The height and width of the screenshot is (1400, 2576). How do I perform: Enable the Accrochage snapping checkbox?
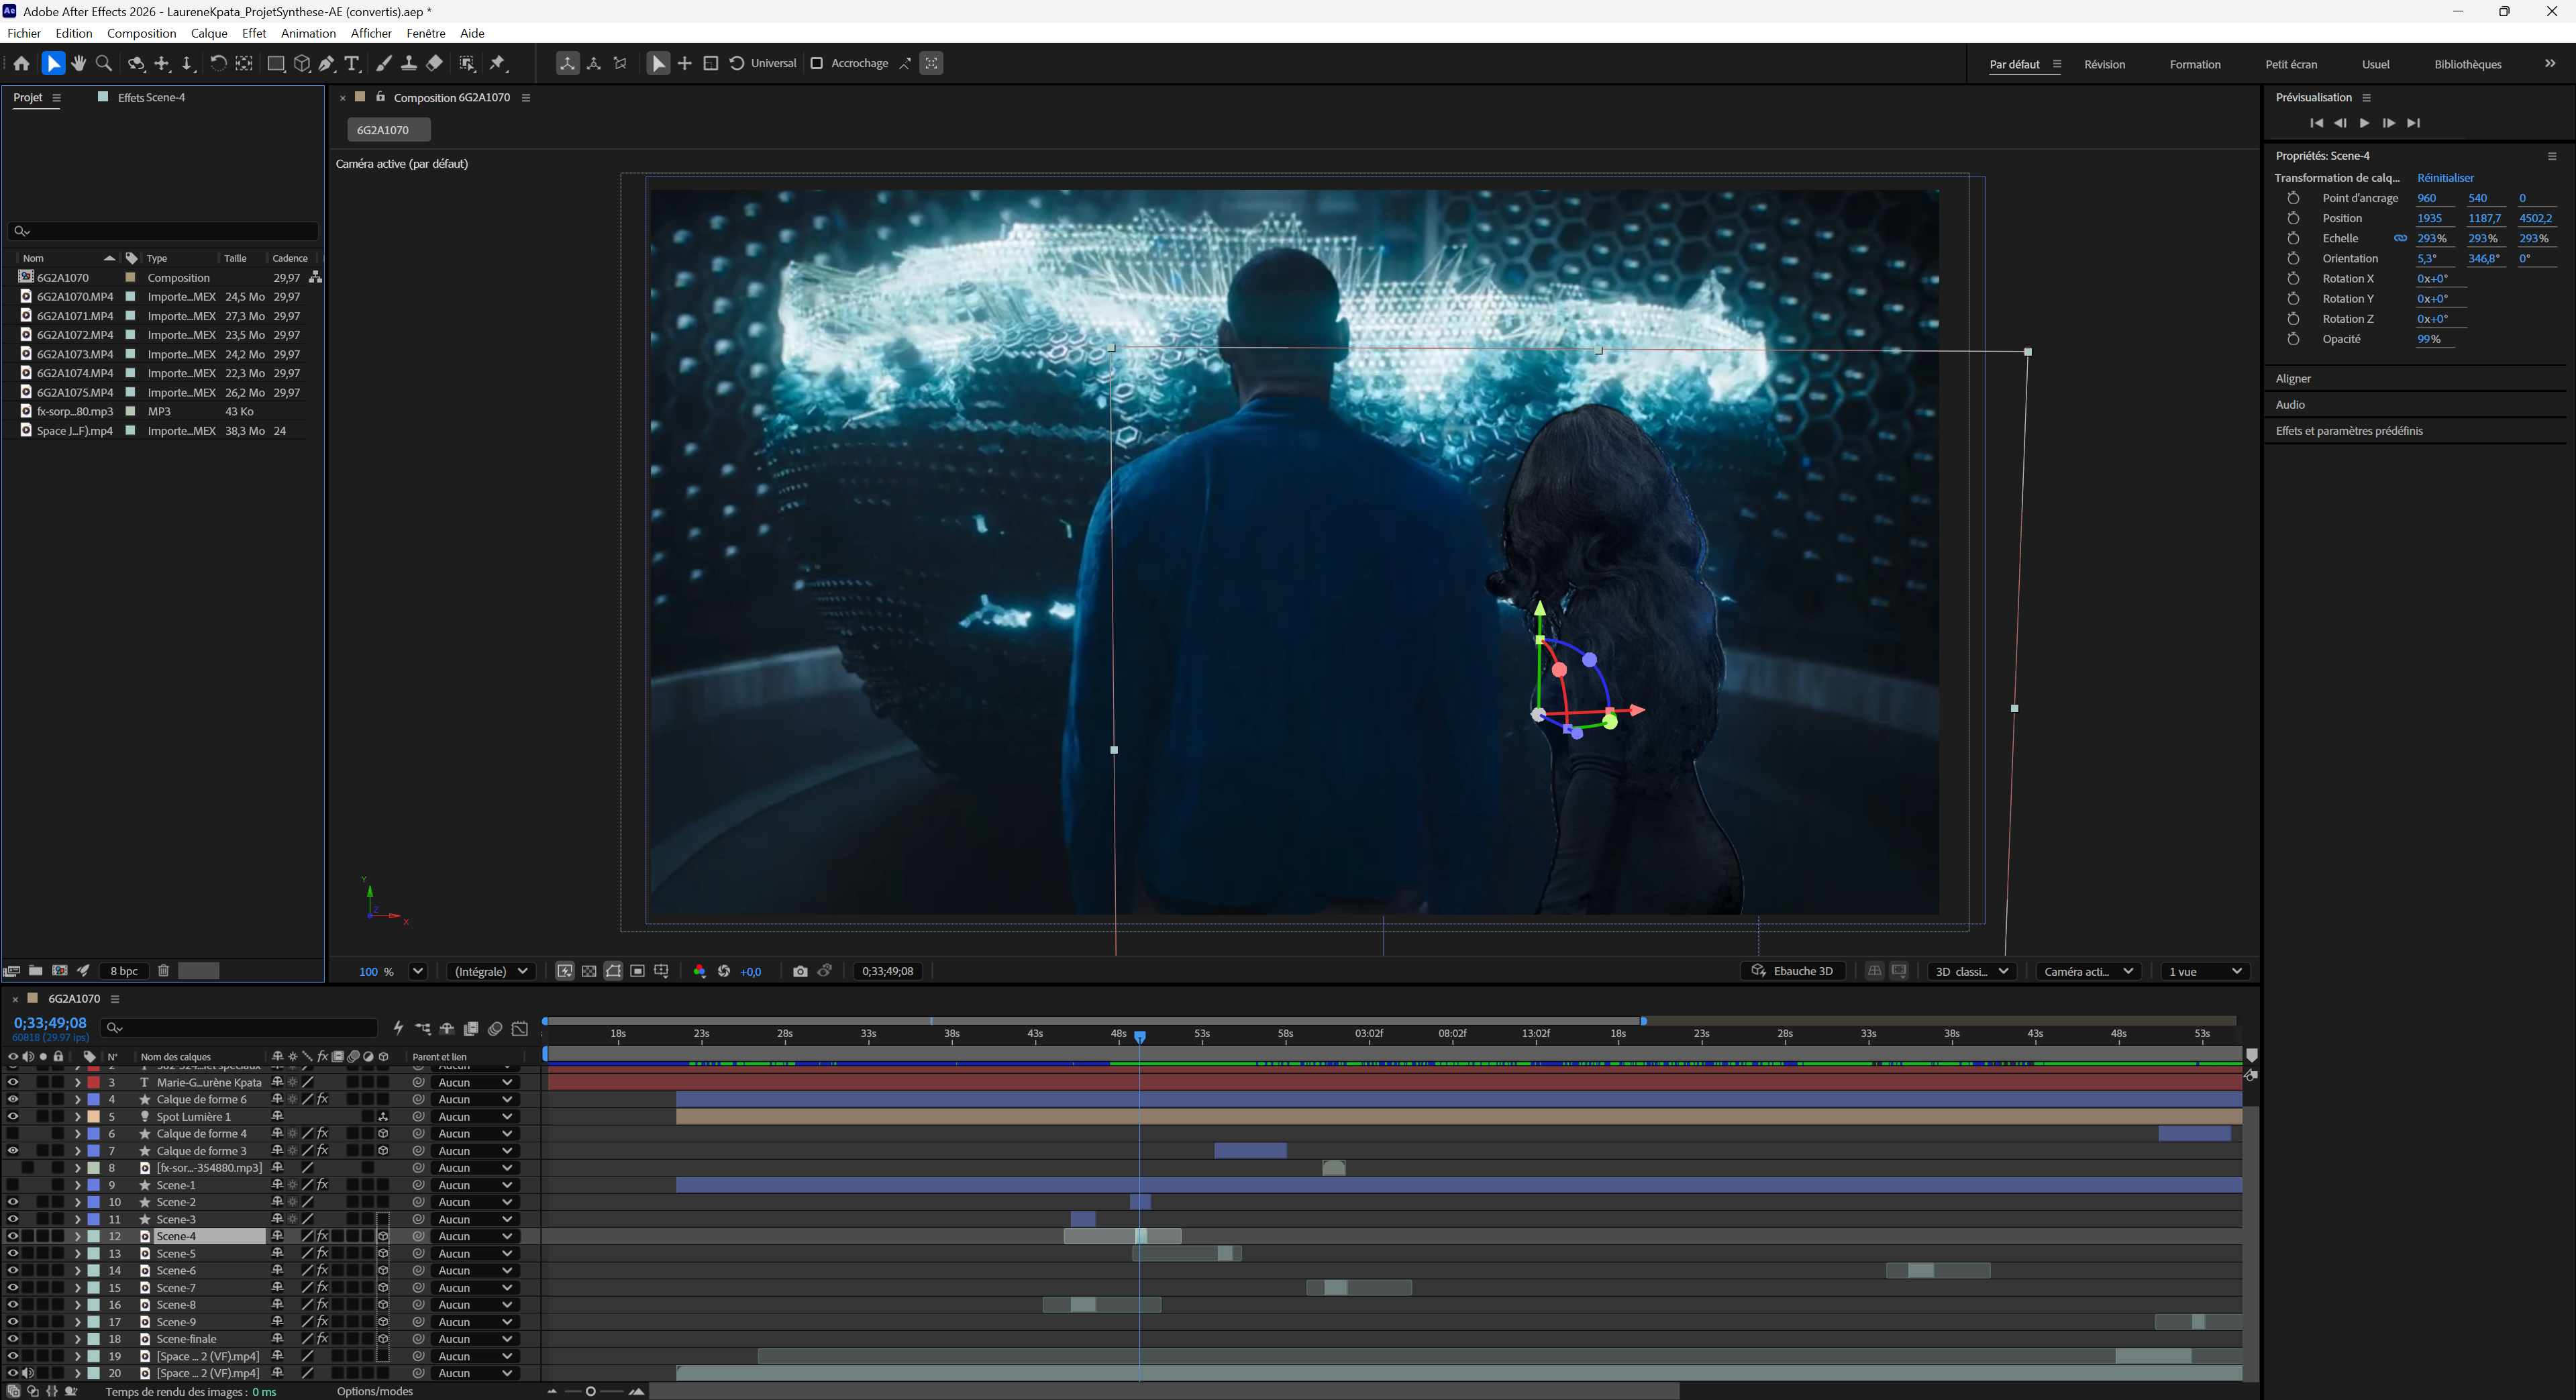[x=816, y=63]
